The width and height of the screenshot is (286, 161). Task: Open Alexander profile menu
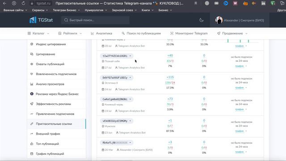click(x=240, y=20)
